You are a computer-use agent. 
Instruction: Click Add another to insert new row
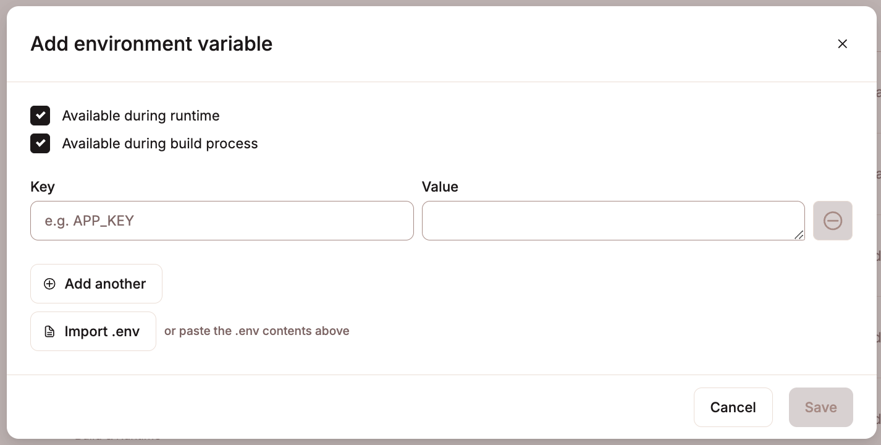[96, 284]
